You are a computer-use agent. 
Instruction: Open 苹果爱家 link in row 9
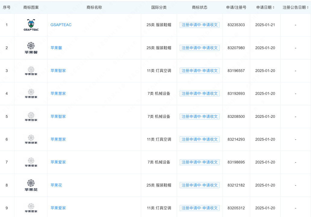tap(58, 208)
